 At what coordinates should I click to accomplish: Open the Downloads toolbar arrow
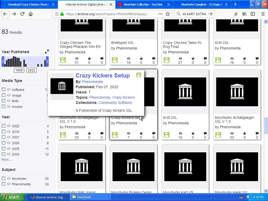[236, 14]
